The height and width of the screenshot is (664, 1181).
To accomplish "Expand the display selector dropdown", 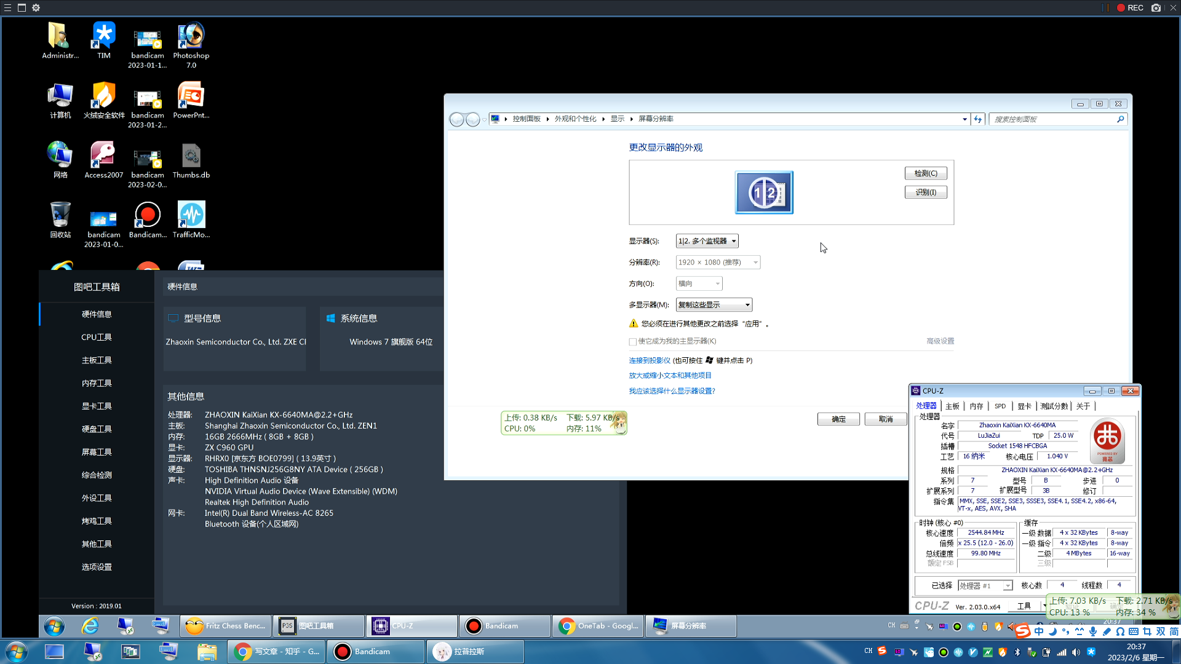I will click(x=707, y=241).
